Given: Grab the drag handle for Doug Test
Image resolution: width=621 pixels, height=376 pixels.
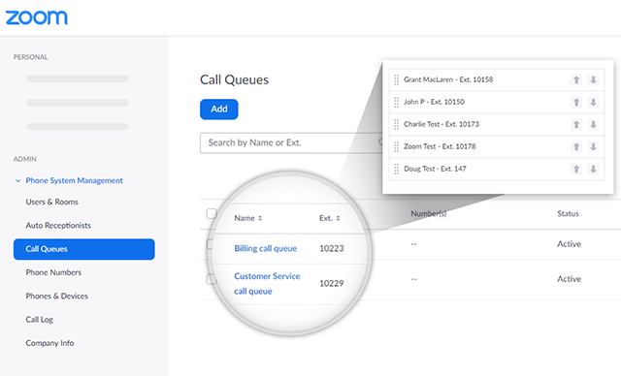Looking at the screenshot, I should 396,170.
